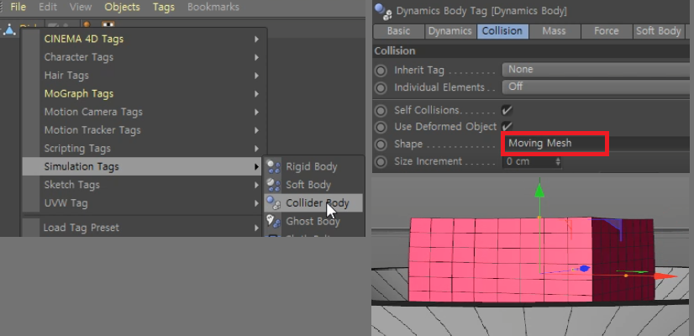Open the Inherit Tag dropdown
The height and width of the screenshot is (336, 694).
click(x=597, y=70)
